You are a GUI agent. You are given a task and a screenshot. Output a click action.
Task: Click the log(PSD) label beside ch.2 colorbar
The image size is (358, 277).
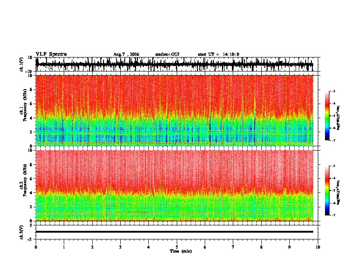pos(339,192)
